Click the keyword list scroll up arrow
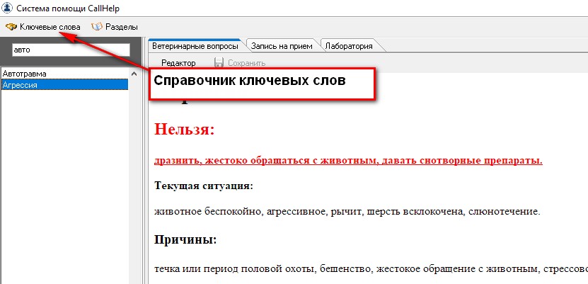The image size is (588, 284). click(x=134, y=73)
